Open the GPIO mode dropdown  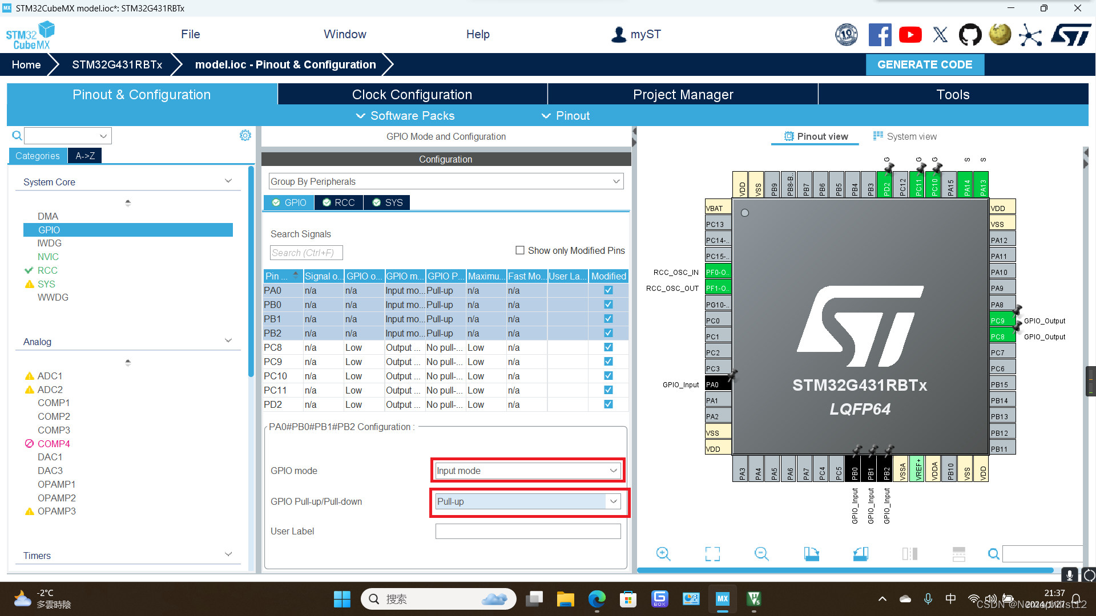(527, 471)
